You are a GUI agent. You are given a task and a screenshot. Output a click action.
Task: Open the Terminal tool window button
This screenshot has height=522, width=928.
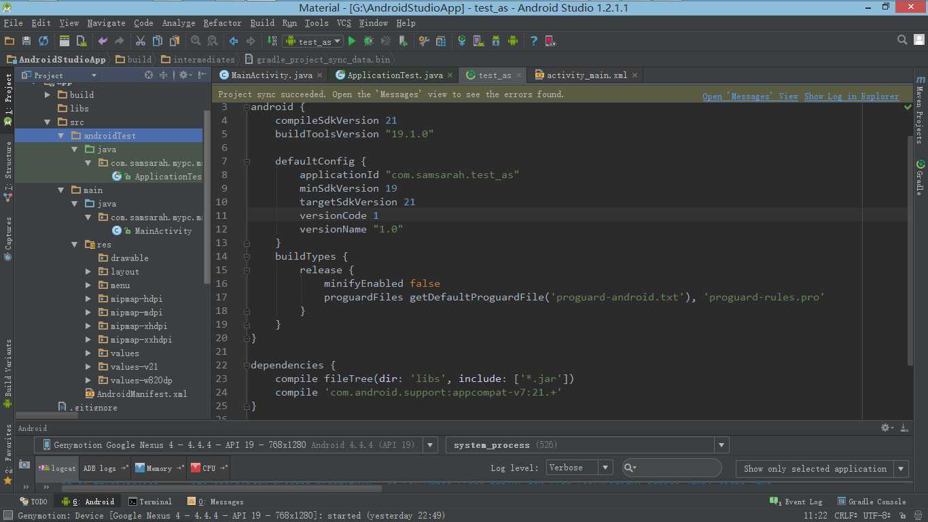(x=149, y=502)
